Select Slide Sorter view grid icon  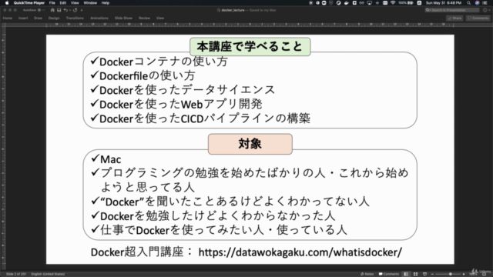(x=415, y=274)
